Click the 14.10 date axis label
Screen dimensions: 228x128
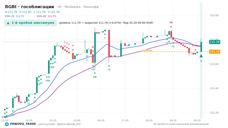(x=29, y=121)
